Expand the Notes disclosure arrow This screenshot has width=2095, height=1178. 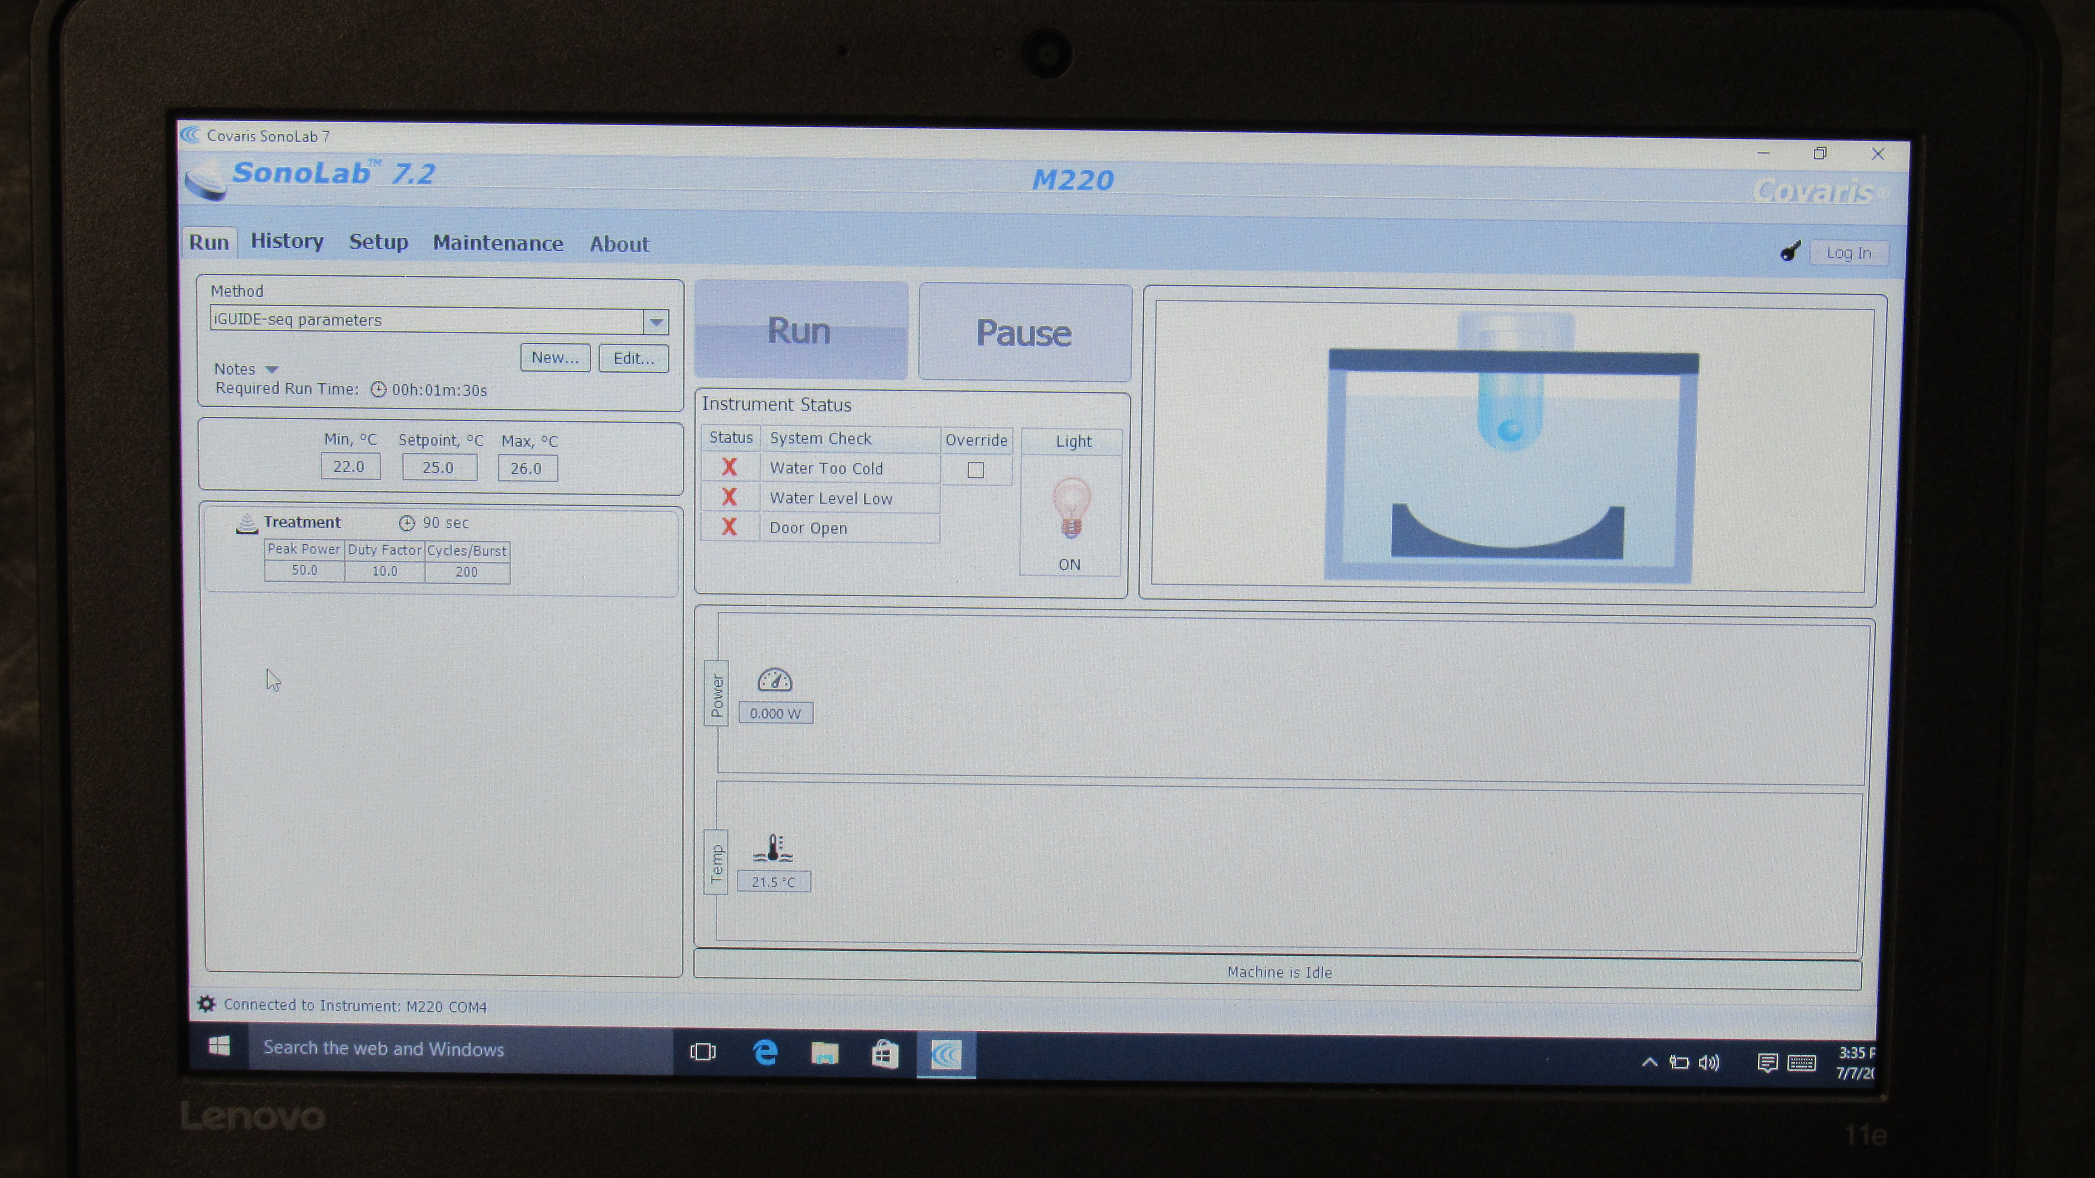(271, 370)
